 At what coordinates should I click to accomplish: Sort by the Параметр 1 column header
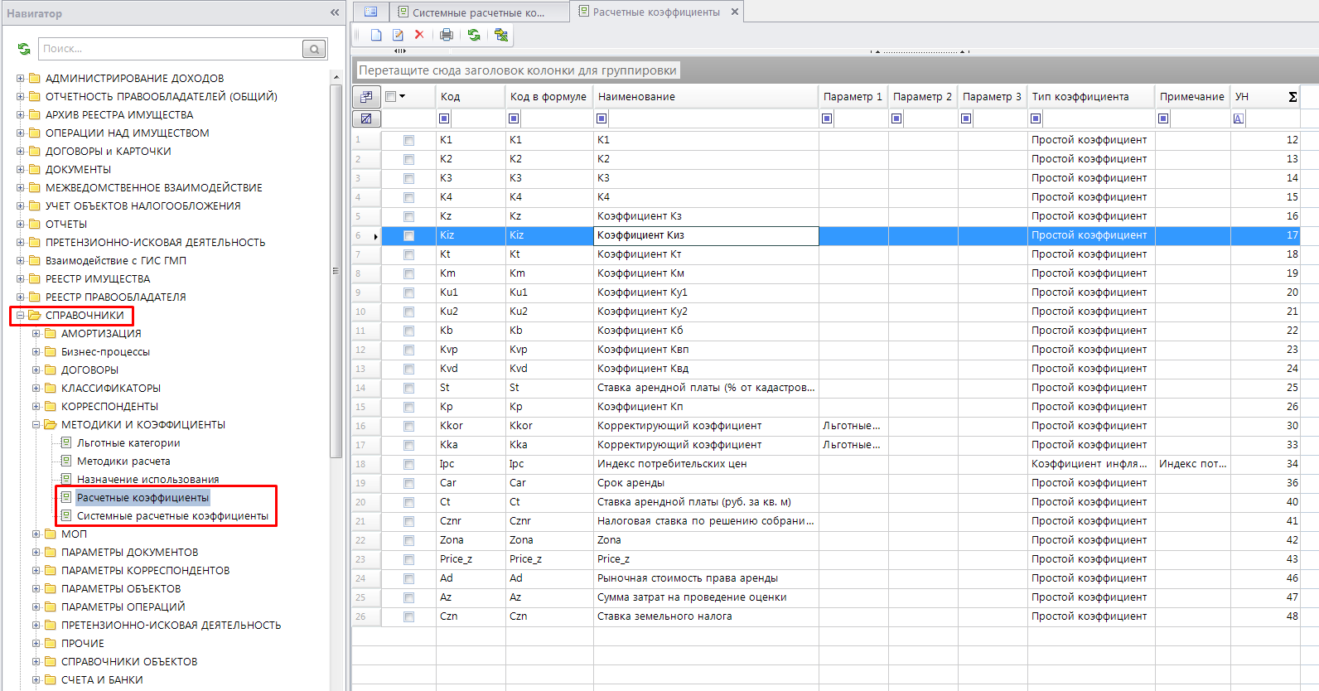853,96
